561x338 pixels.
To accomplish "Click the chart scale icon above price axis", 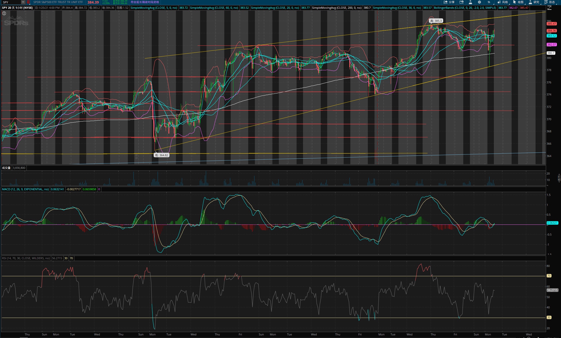I will coord(549,8).
